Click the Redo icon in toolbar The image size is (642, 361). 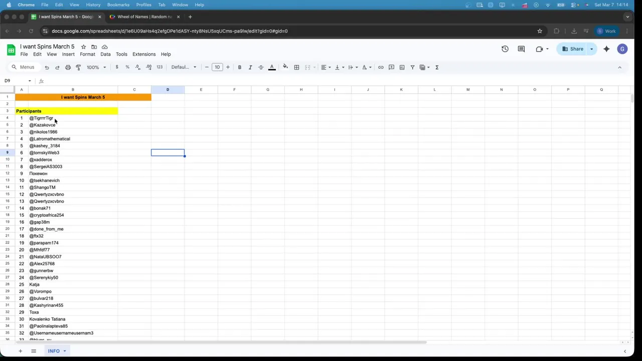point(57,67)
